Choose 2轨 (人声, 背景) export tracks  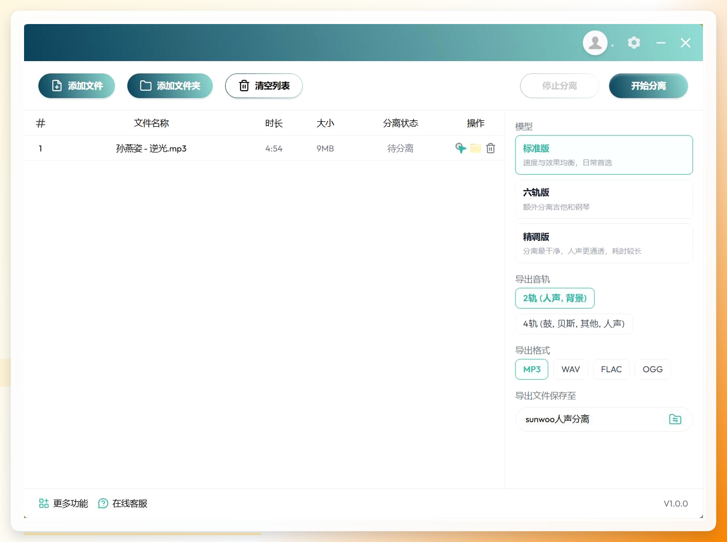[x=555, y=298]
